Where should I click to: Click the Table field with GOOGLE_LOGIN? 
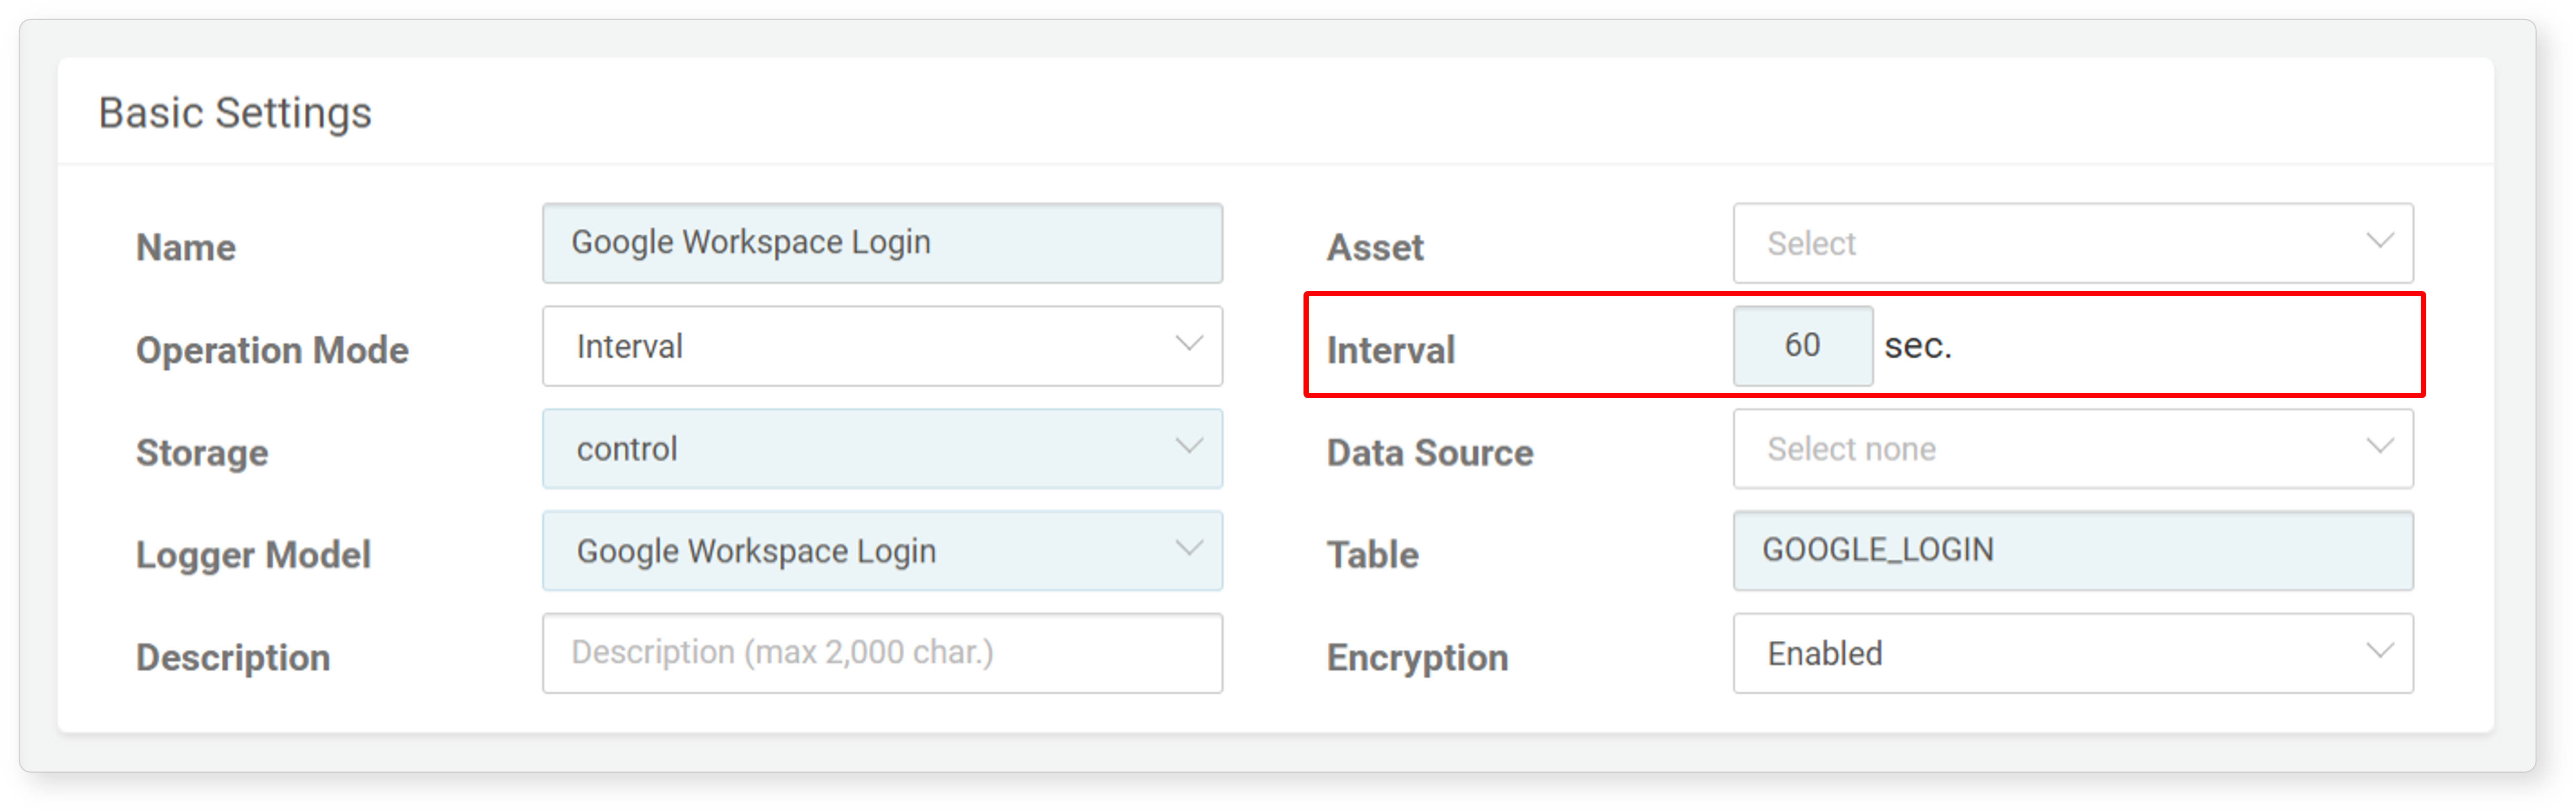tap(2073, 551)
